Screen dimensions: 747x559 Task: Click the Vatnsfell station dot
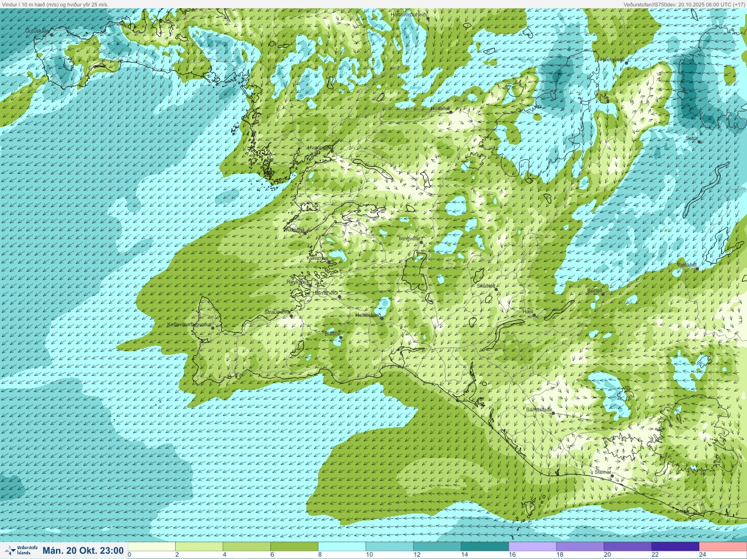(x=697, y=268)
